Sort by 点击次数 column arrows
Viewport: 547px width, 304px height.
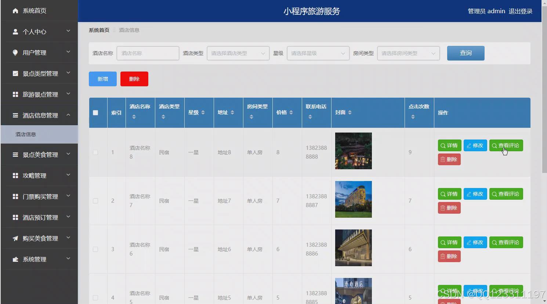(413, 117)
